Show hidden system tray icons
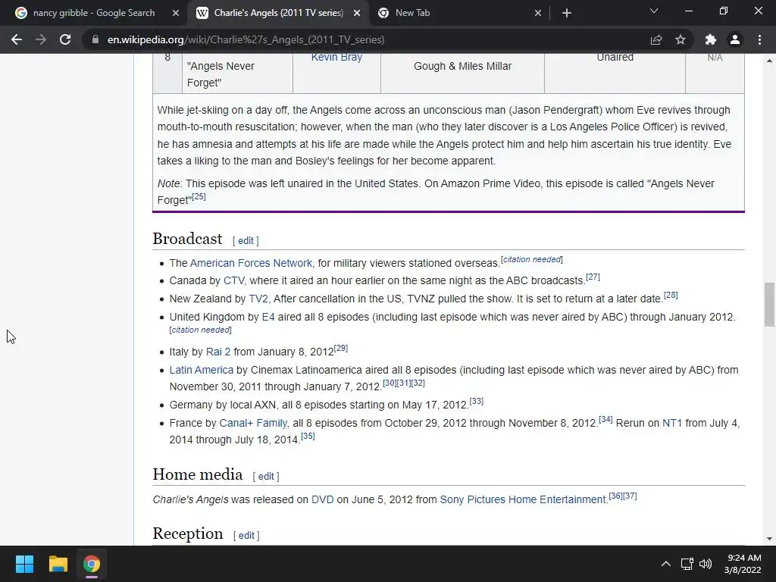This screenshot has height=582, width=776. click(666, 564)
